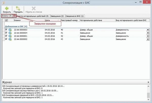Click the application icon in the title bar
This screenshot has height=103, width=152.
click(x=3, y=3)
